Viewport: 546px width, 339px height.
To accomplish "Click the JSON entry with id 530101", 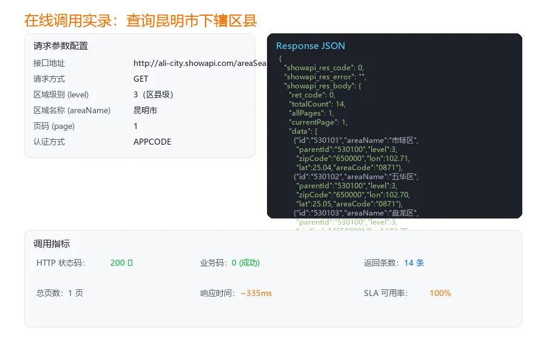I will [x=356, y=140].
